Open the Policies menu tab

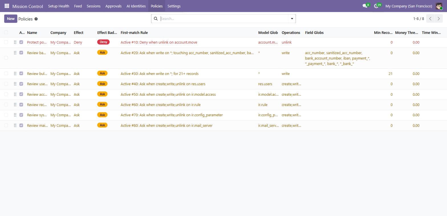[x=157, y=6]
